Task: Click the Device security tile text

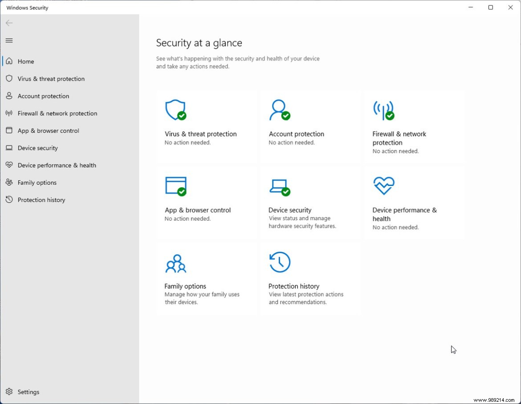Action: [290, 210]
